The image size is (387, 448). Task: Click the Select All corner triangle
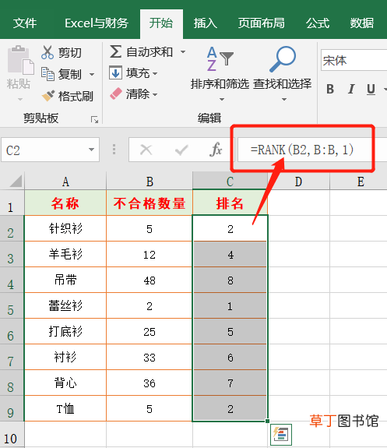[16, 181]
